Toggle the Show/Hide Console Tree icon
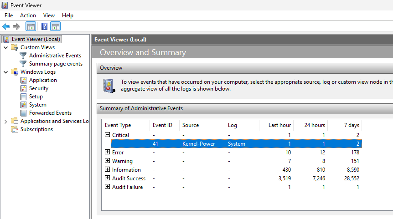Screen dimensions: 393x219 [31, 26]
